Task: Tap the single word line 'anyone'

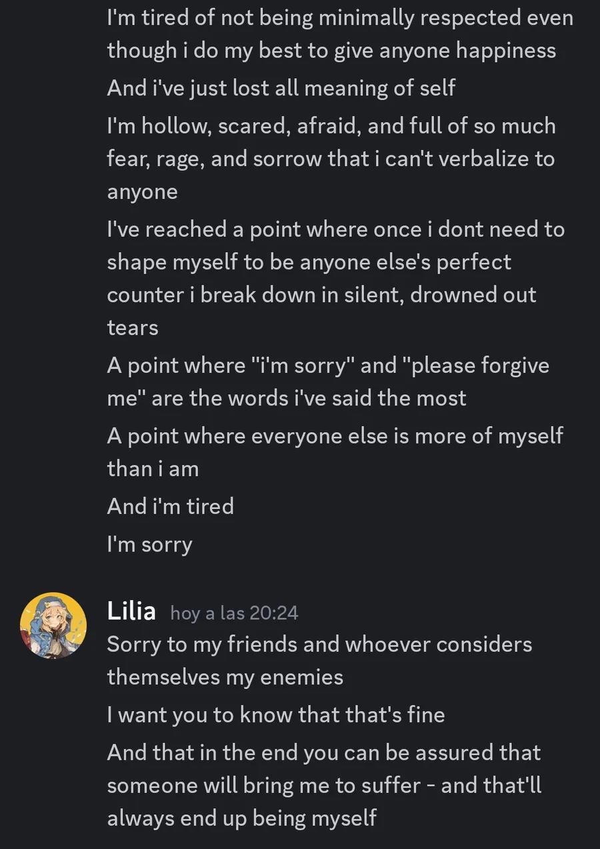Action: 142,192
